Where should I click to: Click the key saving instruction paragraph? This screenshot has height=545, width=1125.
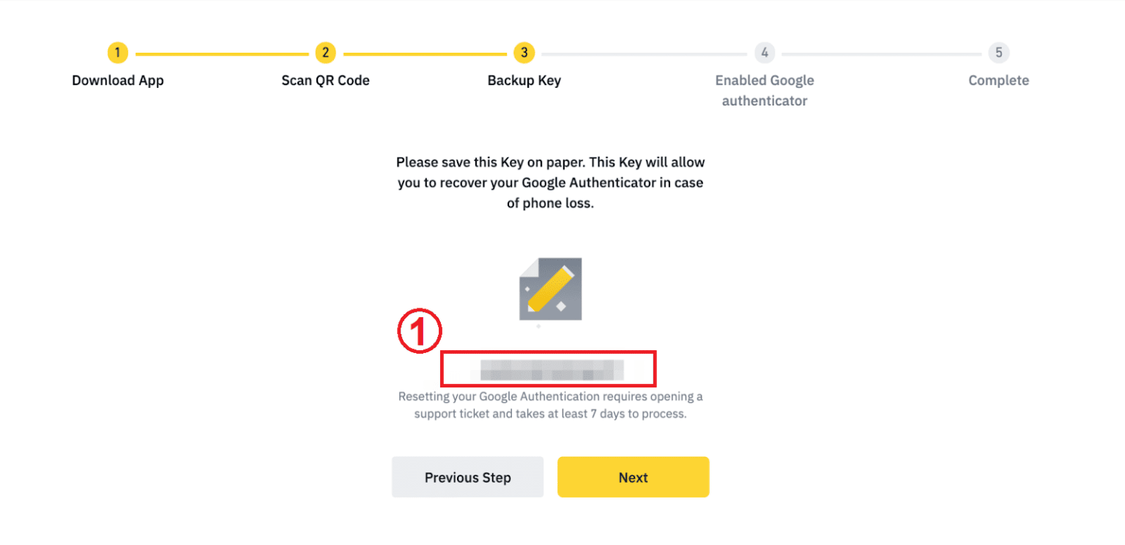click(x=550, y=182)
